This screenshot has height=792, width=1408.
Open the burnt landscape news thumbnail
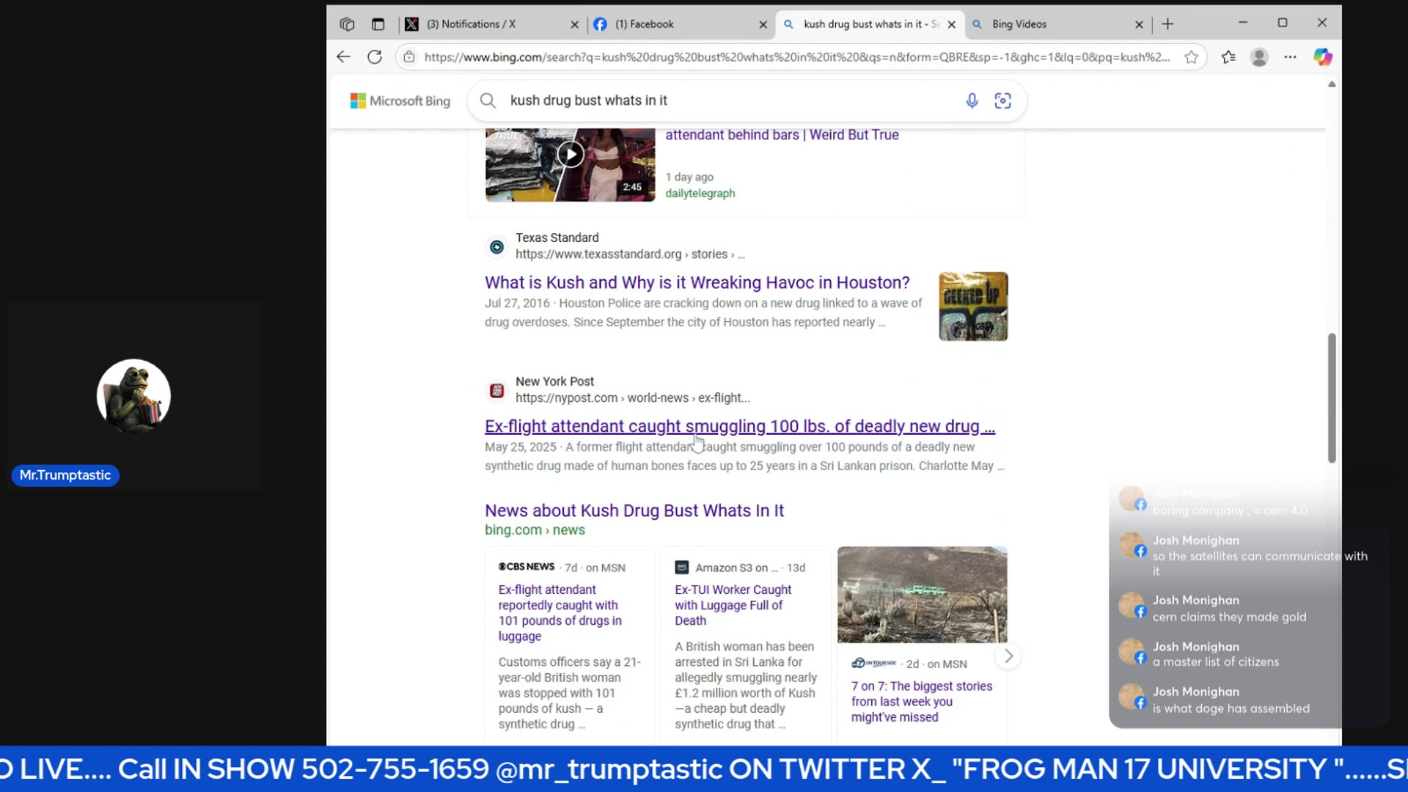coord(922,595)
